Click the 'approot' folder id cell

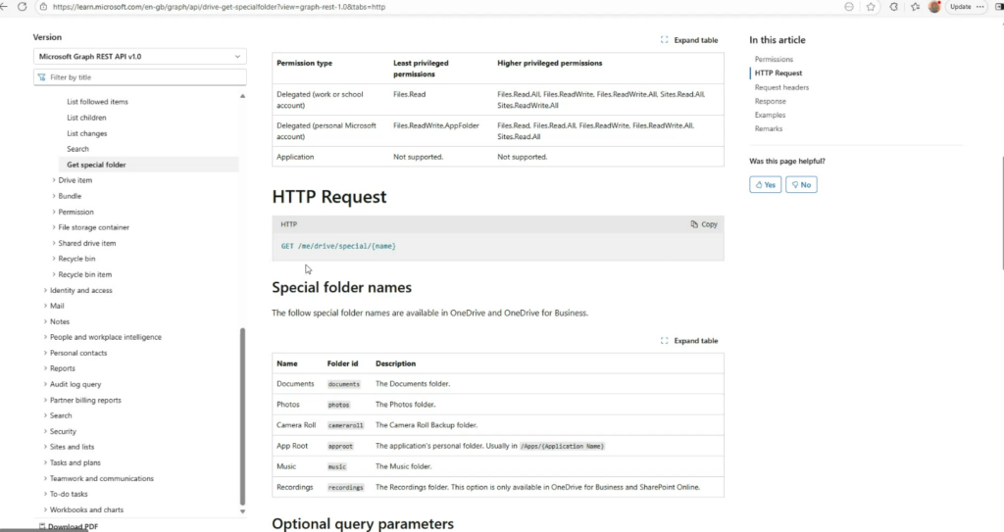340,446
